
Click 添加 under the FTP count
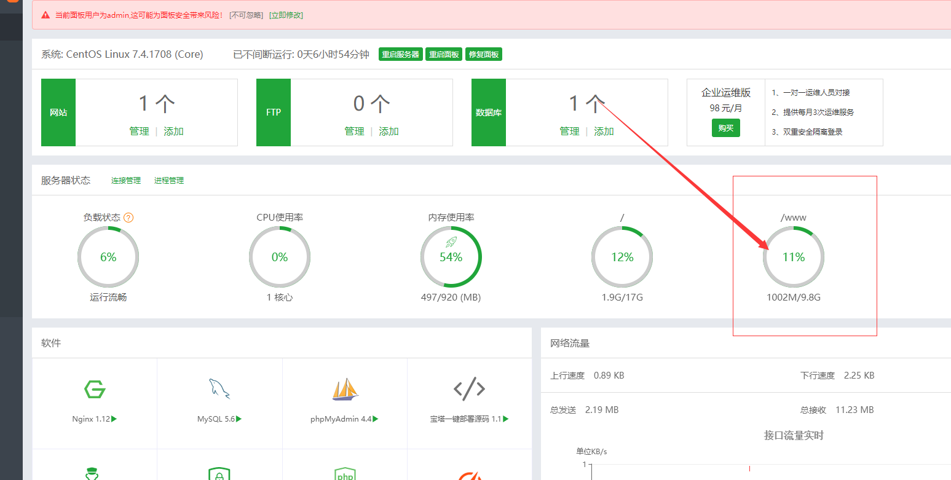(x=389, y=132)
